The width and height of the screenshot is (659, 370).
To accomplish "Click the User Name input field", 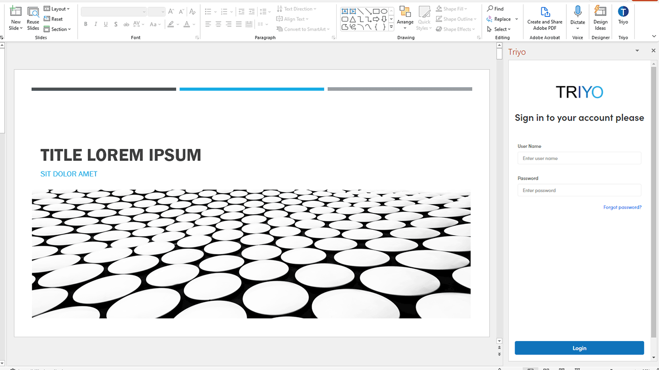I will [x=579, y=158].
